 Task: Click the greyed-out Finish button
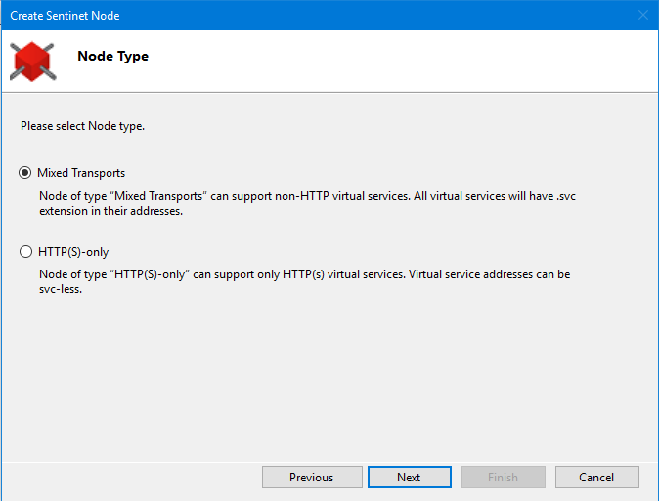504,477
